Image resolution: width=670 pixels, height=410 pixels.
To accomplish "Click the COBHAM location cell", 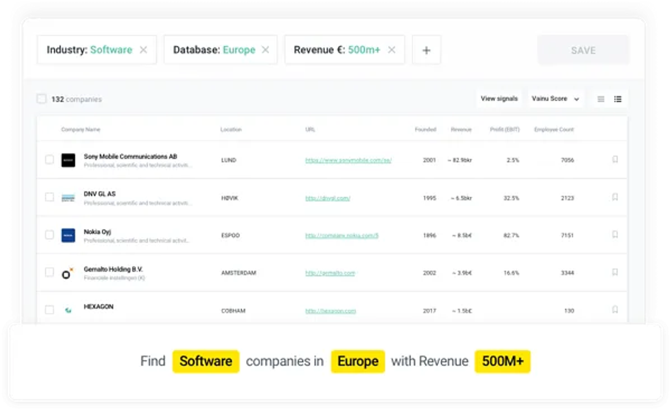I will coord(233,311).
